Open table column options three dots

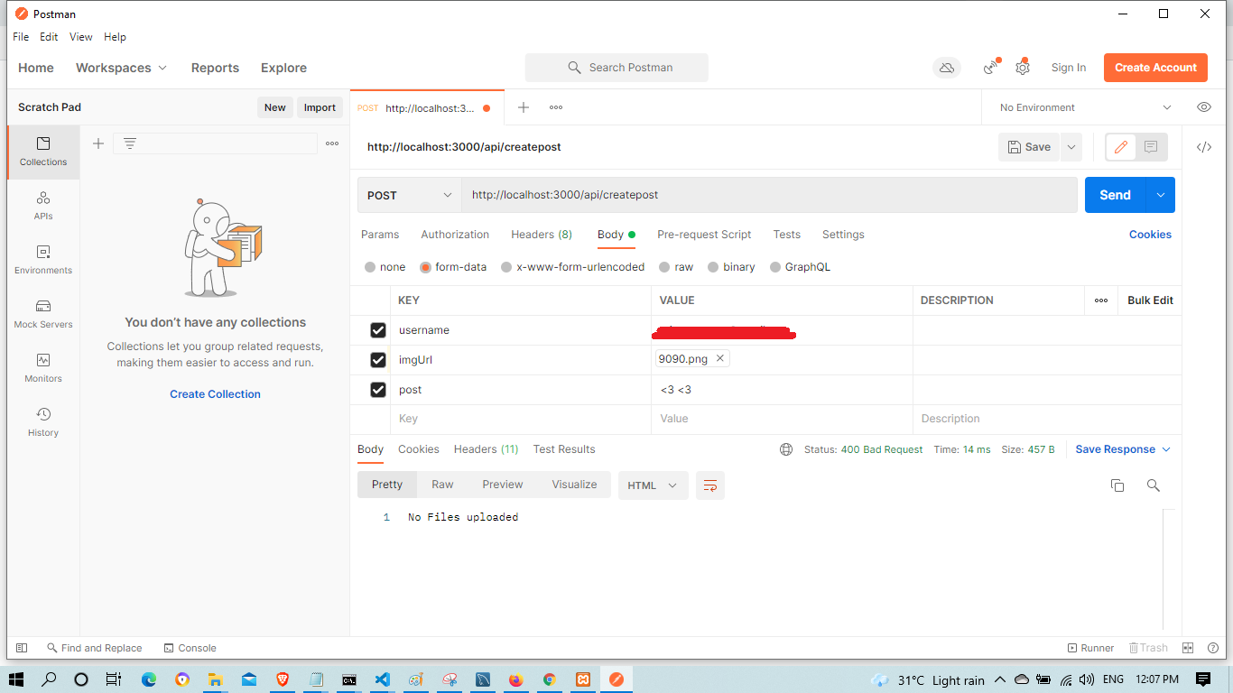pos(1101,300)
